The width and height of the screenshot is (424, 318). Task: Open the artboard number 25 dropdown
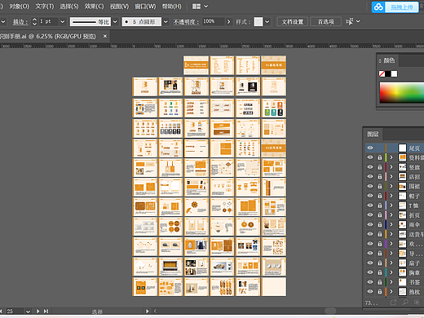click(28, 311)
